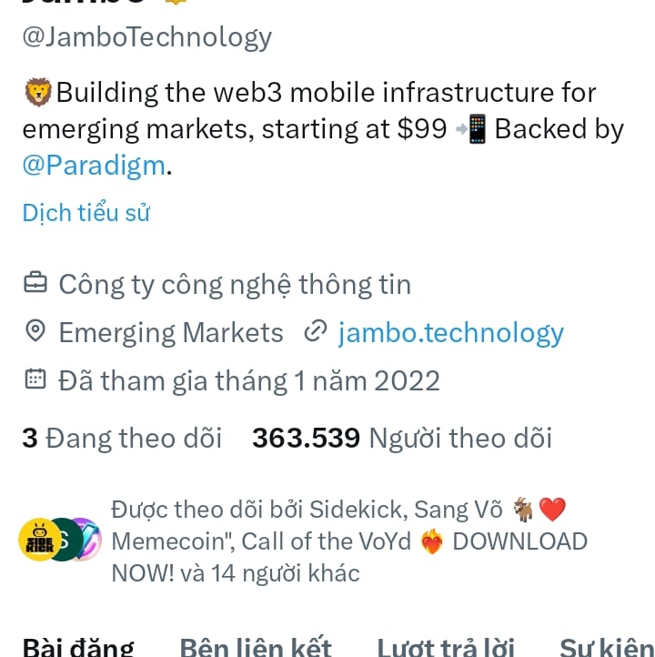Click the @JamboTechnology handle
This screenshot has width=655, height=657.
tap(147, 37)
